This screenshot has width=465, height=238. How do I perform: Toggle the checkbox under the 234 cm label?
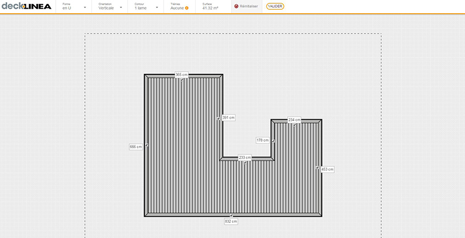coord(294,125)
